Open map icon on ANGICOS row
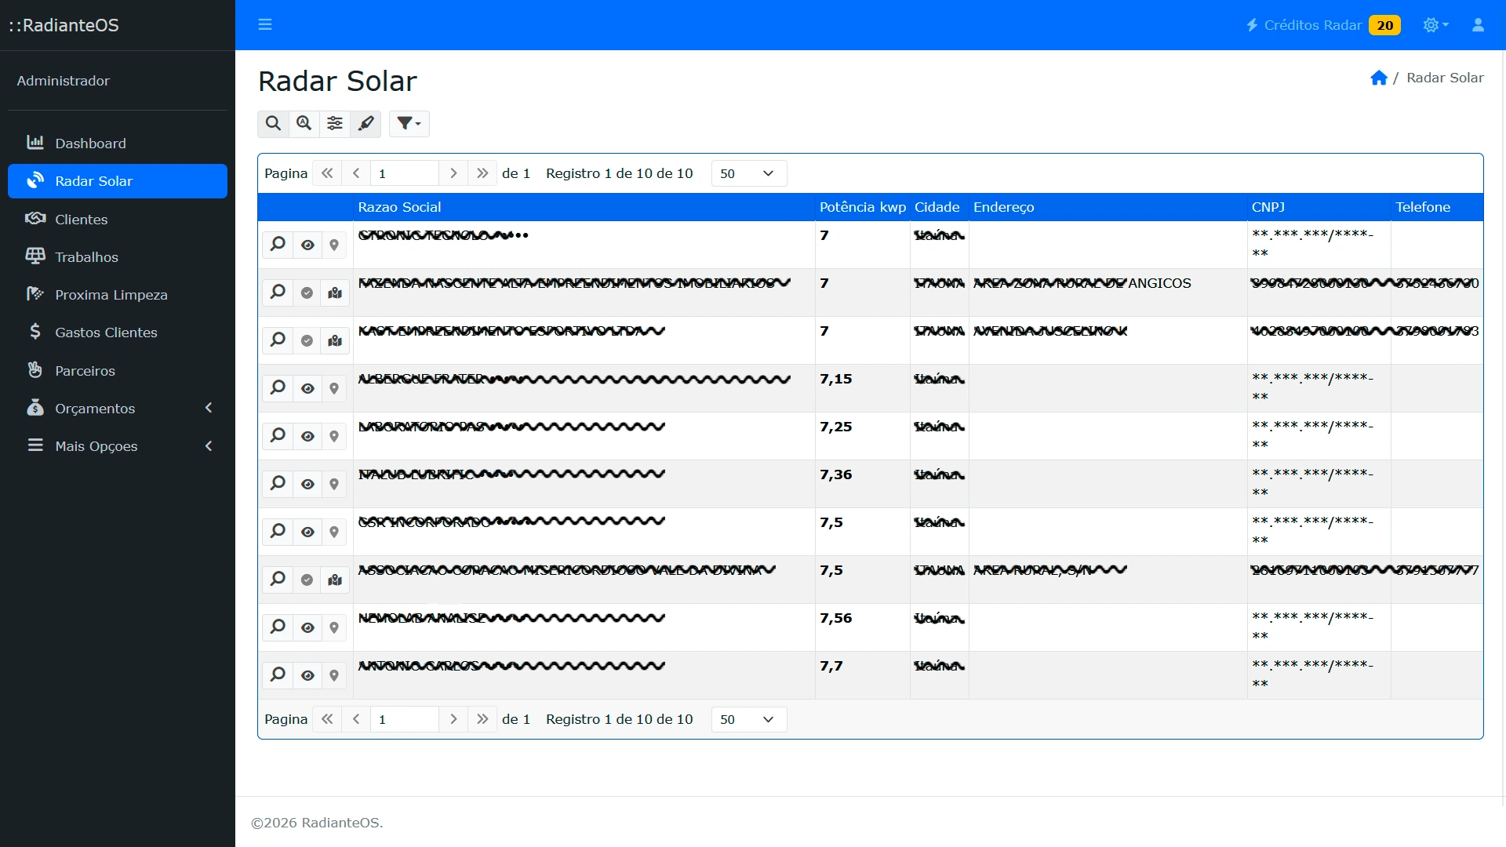The width and height of the screenshot is (1506, 847). [335, 293]
